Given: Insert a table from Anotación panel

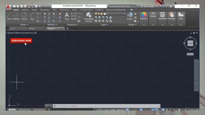Looking at the screenshot, I should pyautogui.click(x=79, y=21).
